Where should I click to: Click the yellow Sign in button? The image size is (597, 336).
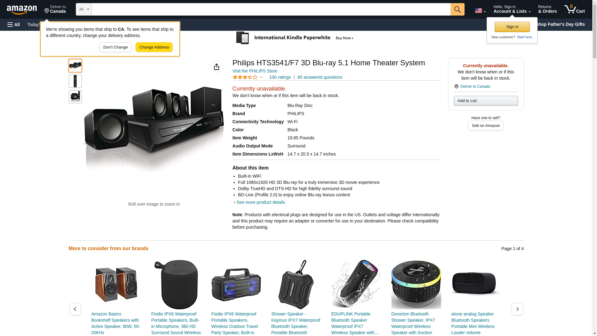pos(512,27)
